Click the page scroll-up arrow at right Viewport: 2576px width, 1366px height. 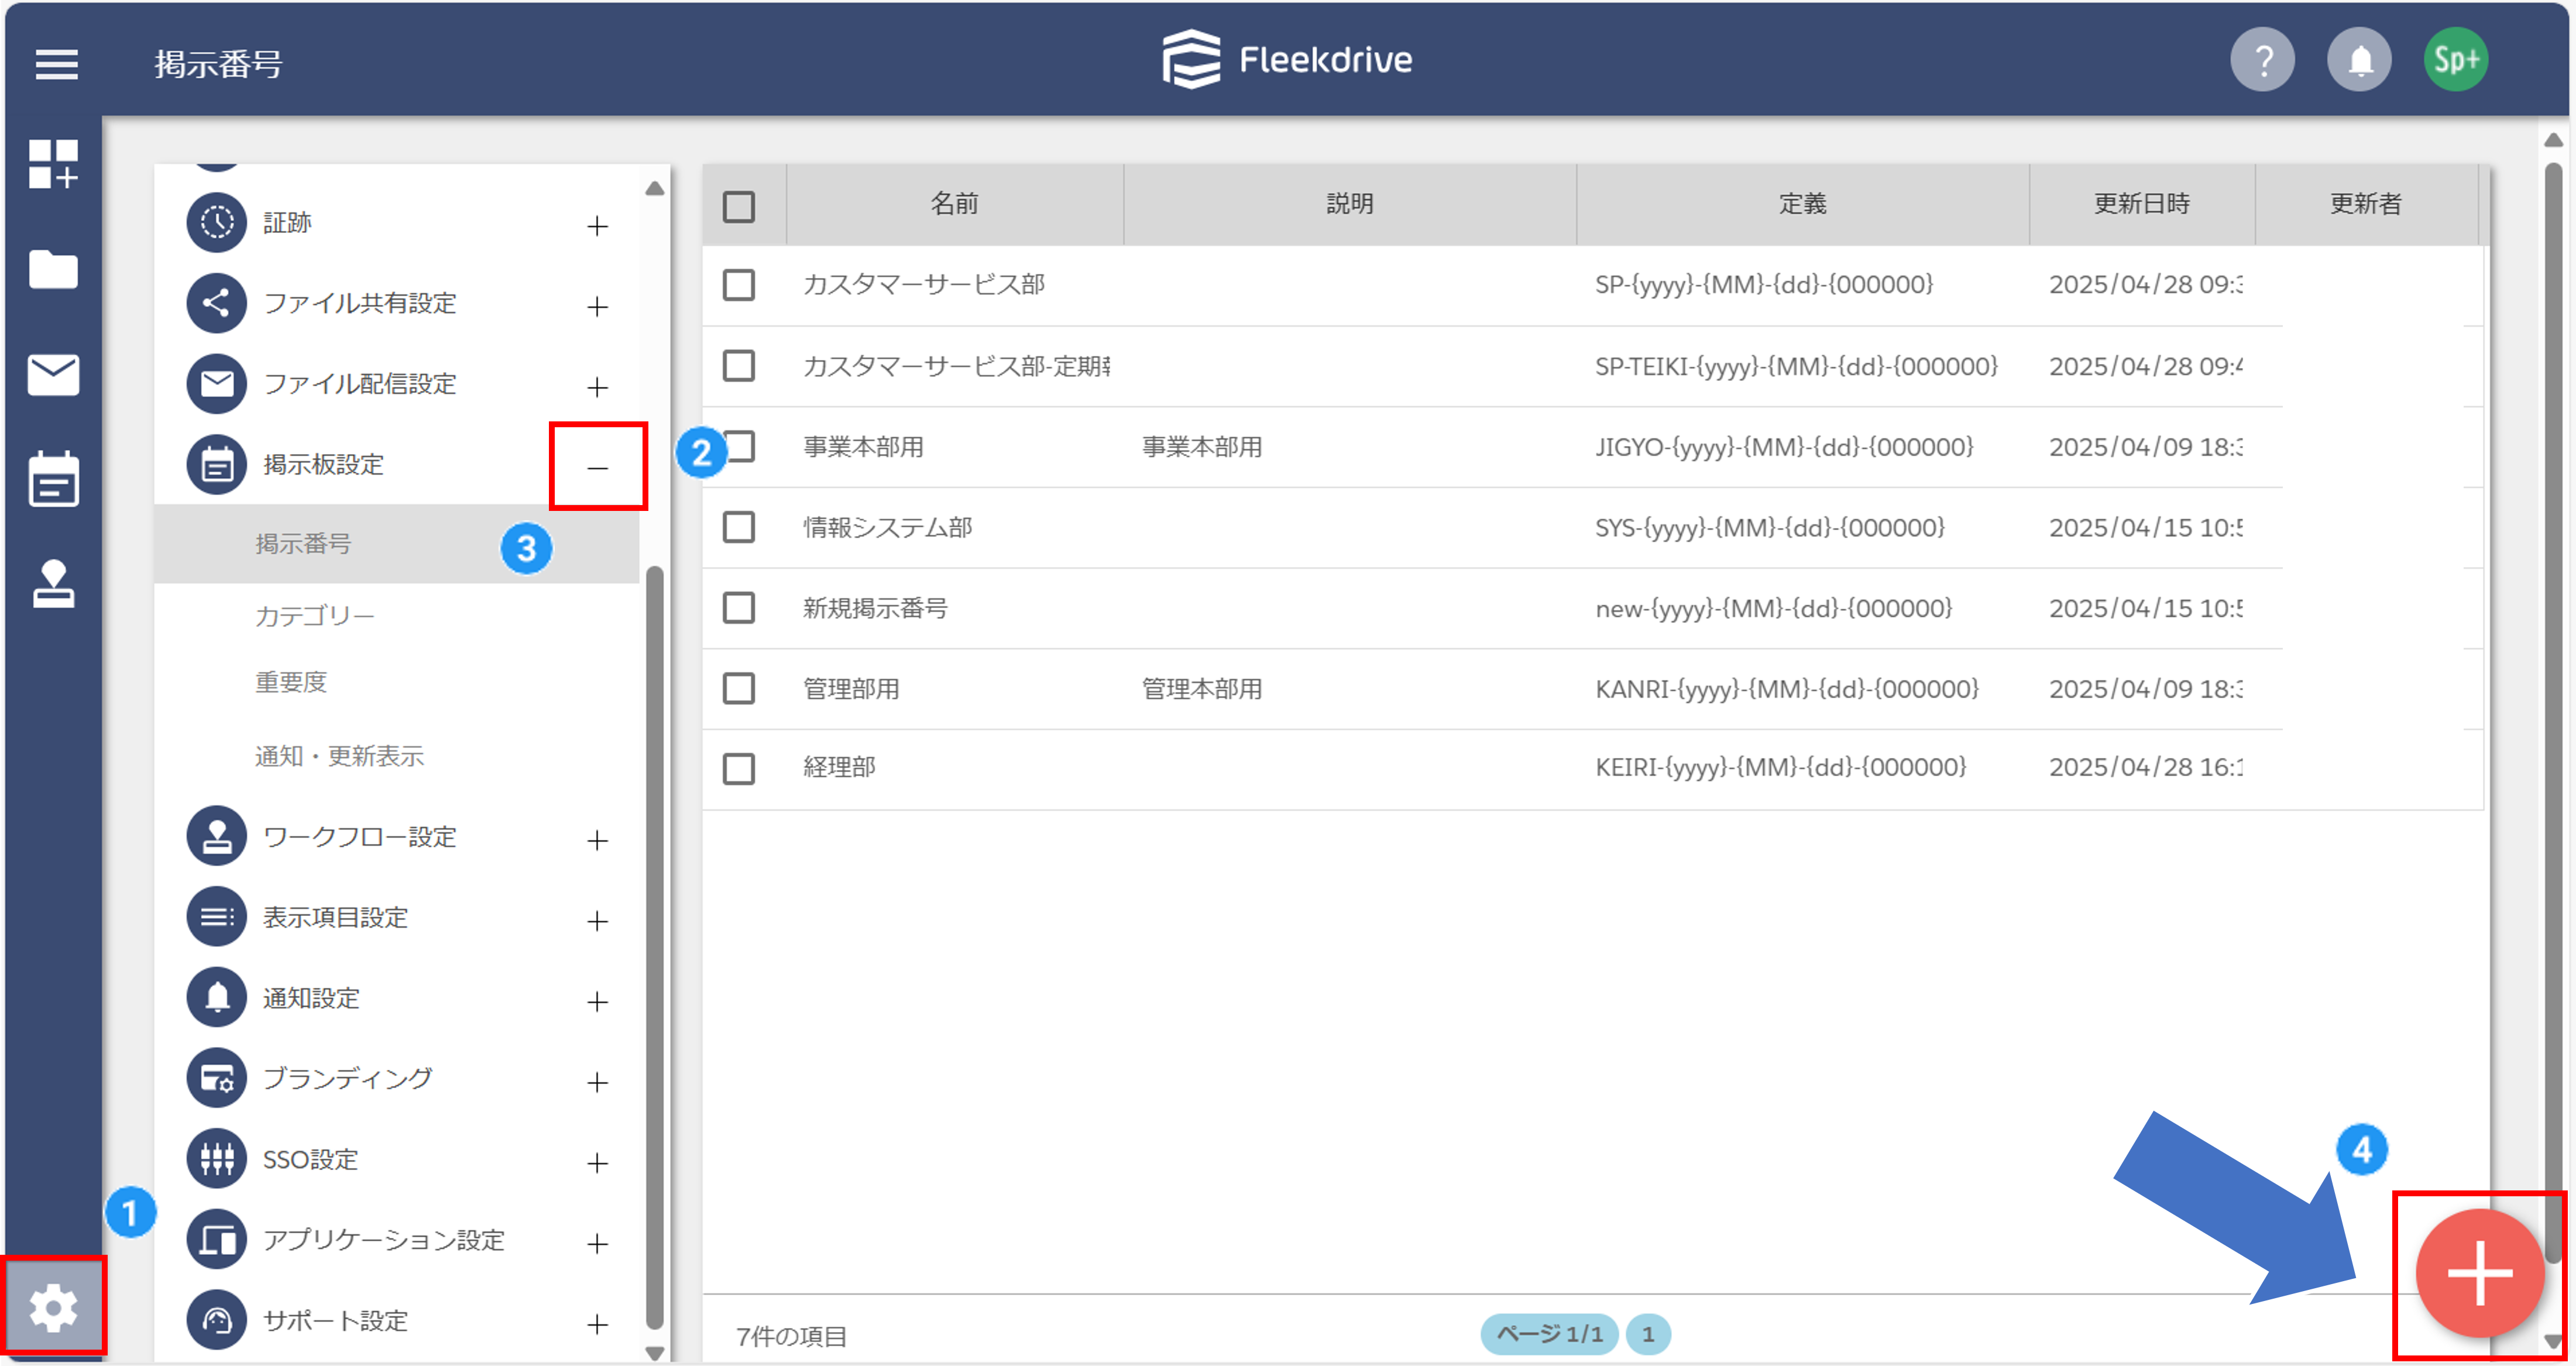click(2553, 140)
